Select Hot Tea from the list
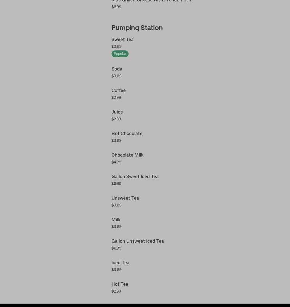Screen dimensions: 290x307 (120, 284)
